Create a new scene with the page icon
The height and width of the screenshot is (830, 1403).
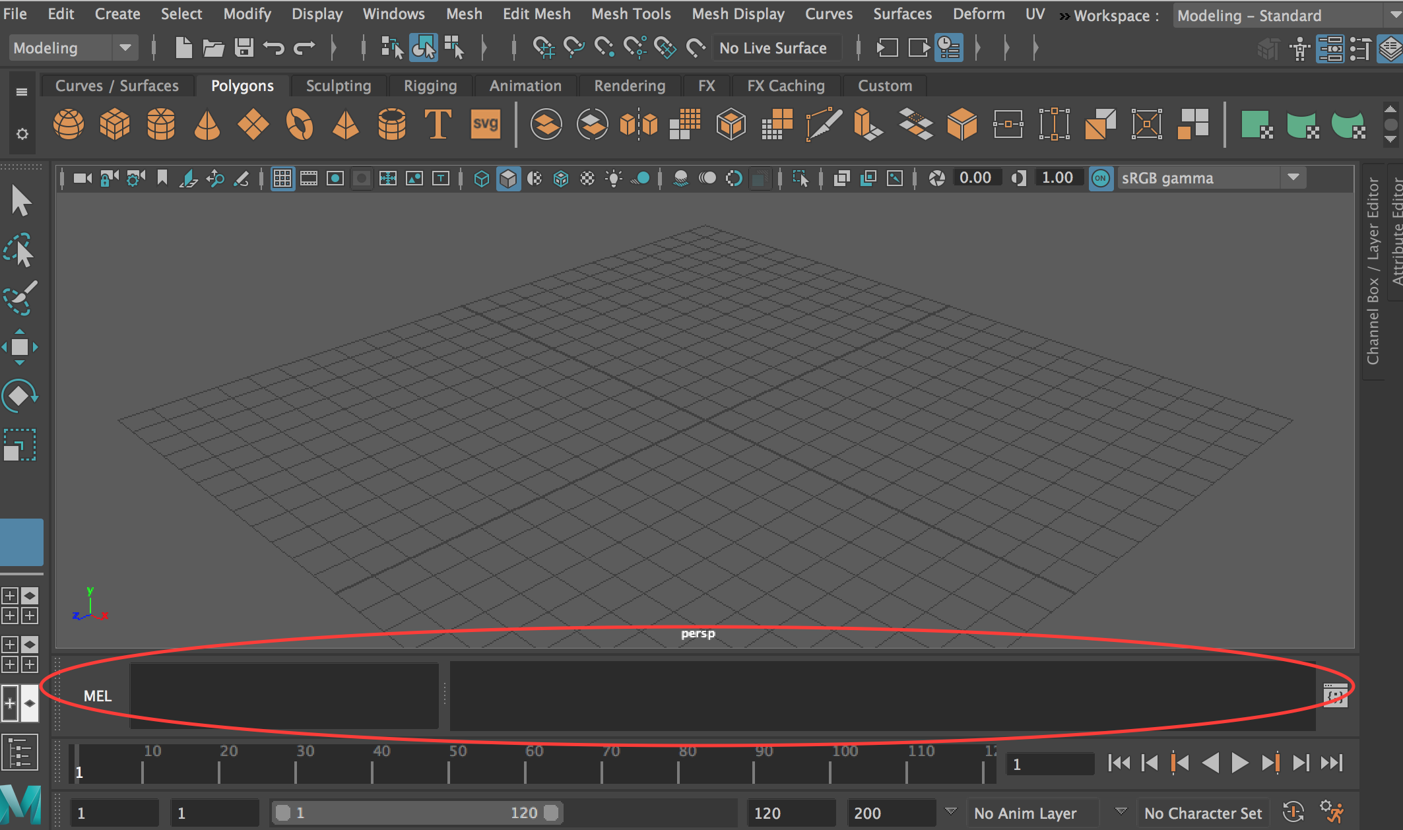pos(183,48)
